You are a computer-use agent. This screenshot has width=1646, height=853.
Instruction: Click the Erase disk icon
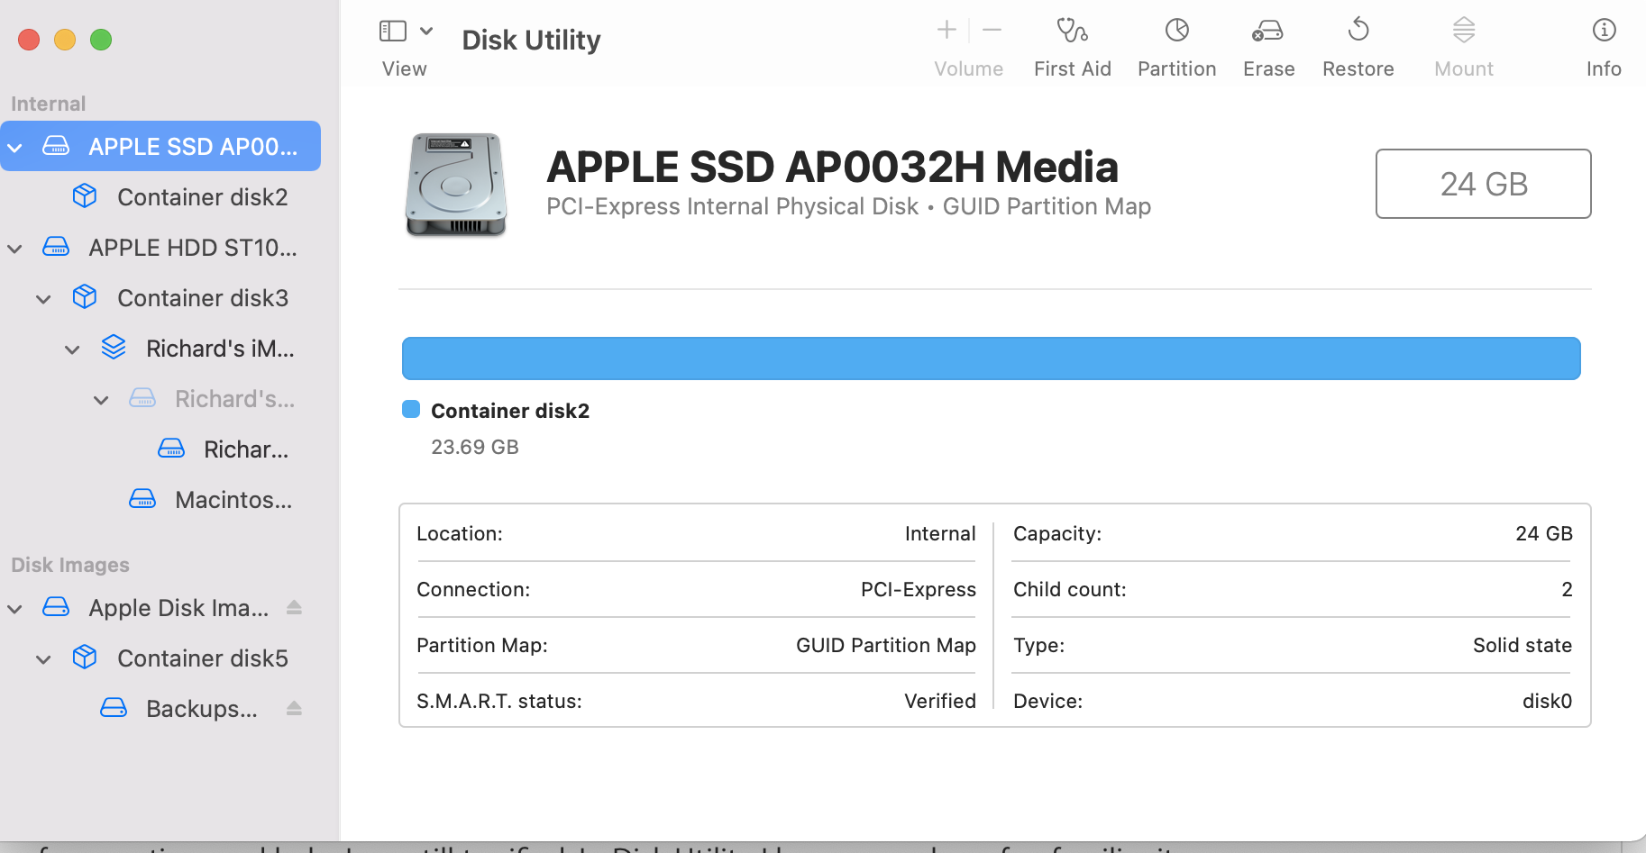(x=1267, y=32)
